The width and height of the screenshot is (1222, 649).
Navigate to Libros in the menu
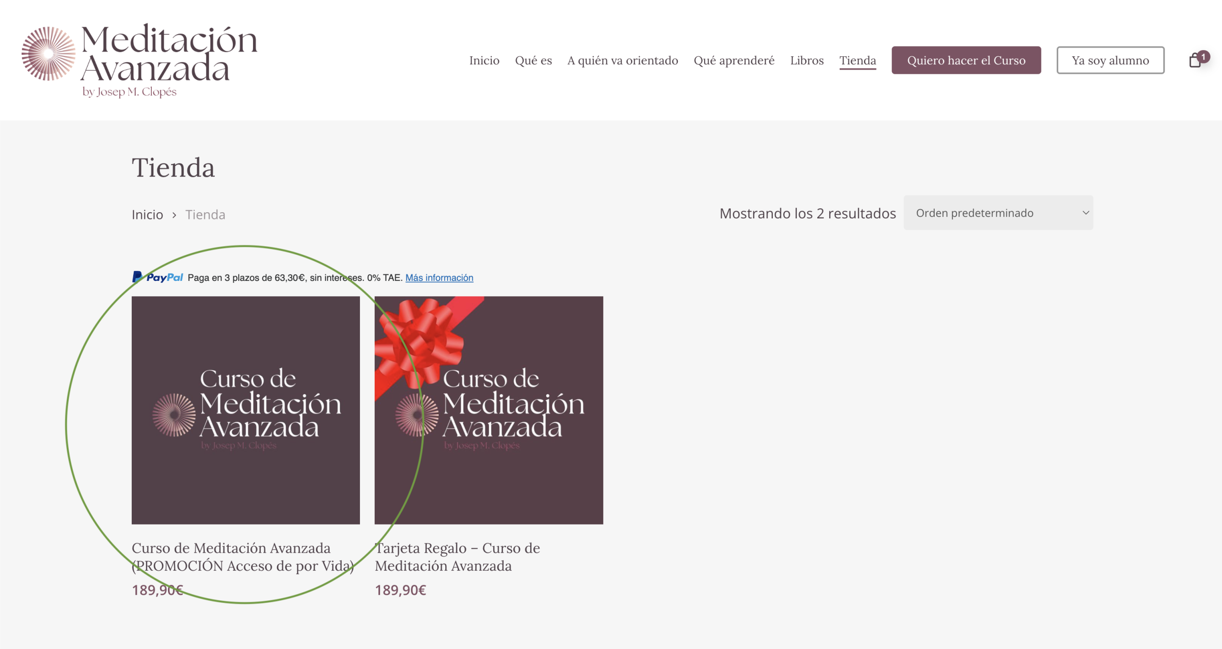(x=807, y=61)
